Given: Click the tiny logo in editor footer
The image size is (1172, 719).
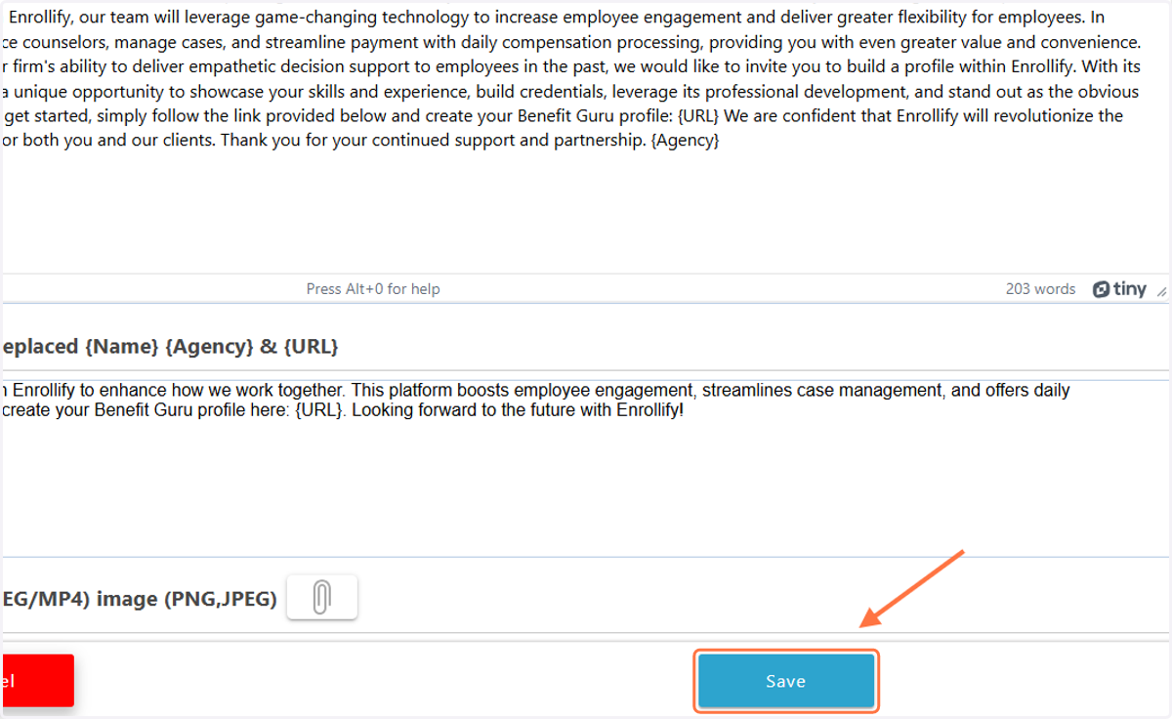Looking at the screenshot, I should [x=1119, y=289].
